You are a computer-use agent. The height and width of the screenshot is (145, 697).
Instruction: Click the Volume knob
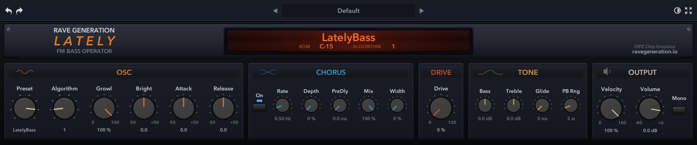pyautogui.click(x=650, y=109)
